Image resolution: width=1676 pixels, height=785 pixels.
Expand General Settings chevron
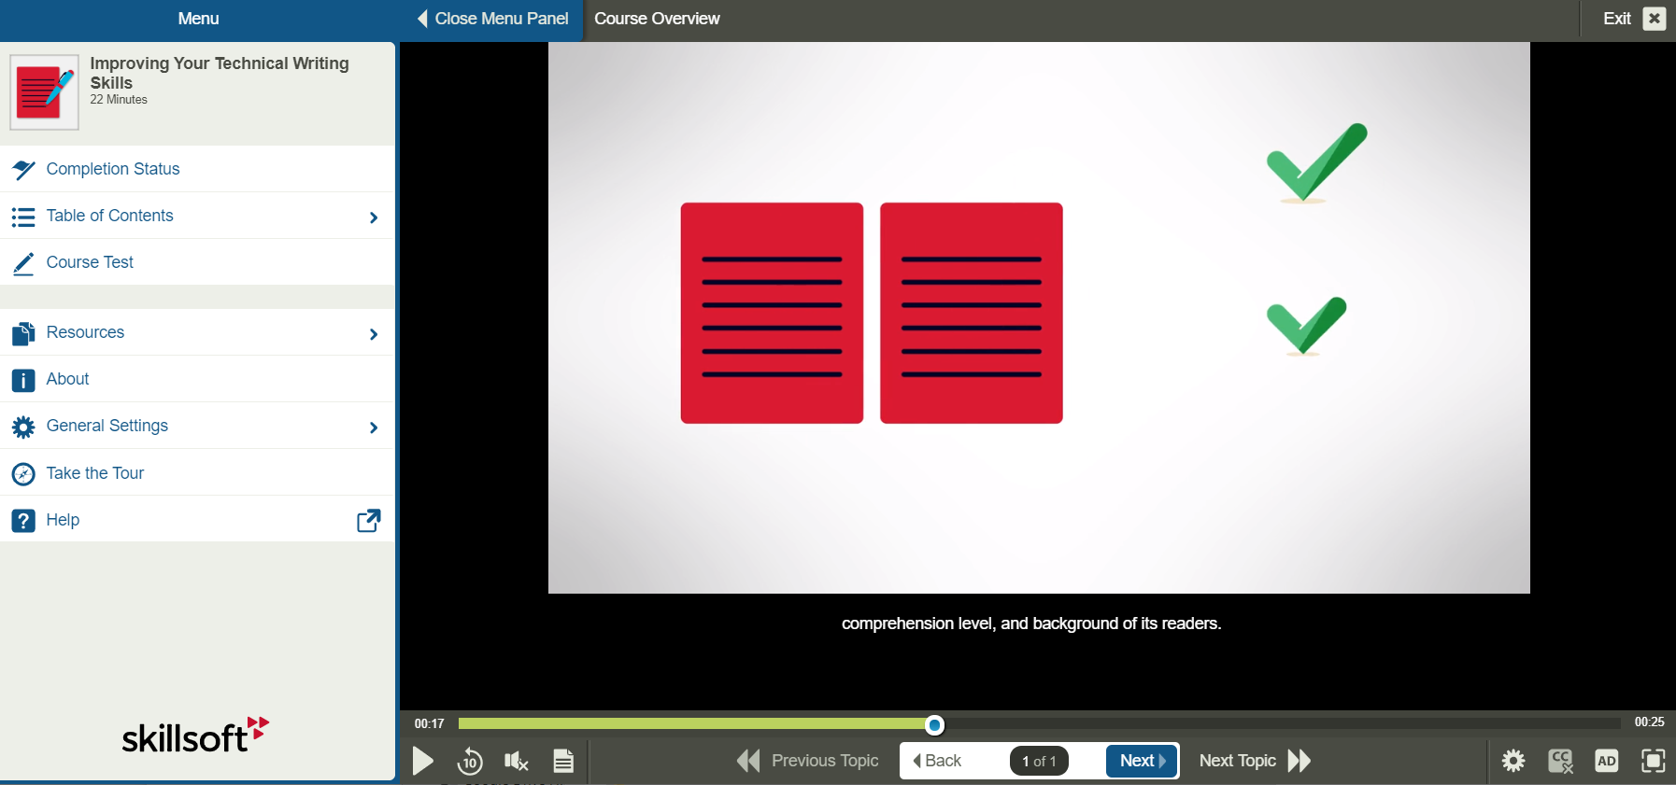[374, 427]
